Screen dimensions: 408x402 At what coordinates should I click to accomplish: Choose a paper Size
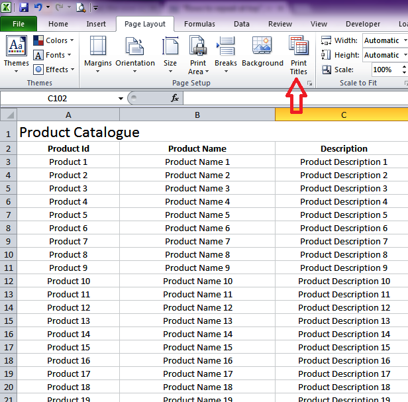[x=170, y=56]
